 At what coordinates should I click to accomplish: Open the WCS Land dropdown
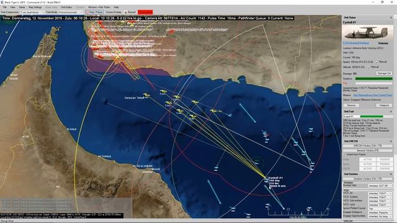tap(380, 204)
